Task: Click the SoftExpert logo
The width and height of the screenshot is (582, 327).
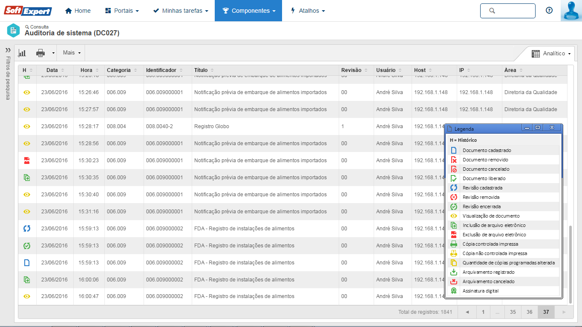Action: click(28, 11)
